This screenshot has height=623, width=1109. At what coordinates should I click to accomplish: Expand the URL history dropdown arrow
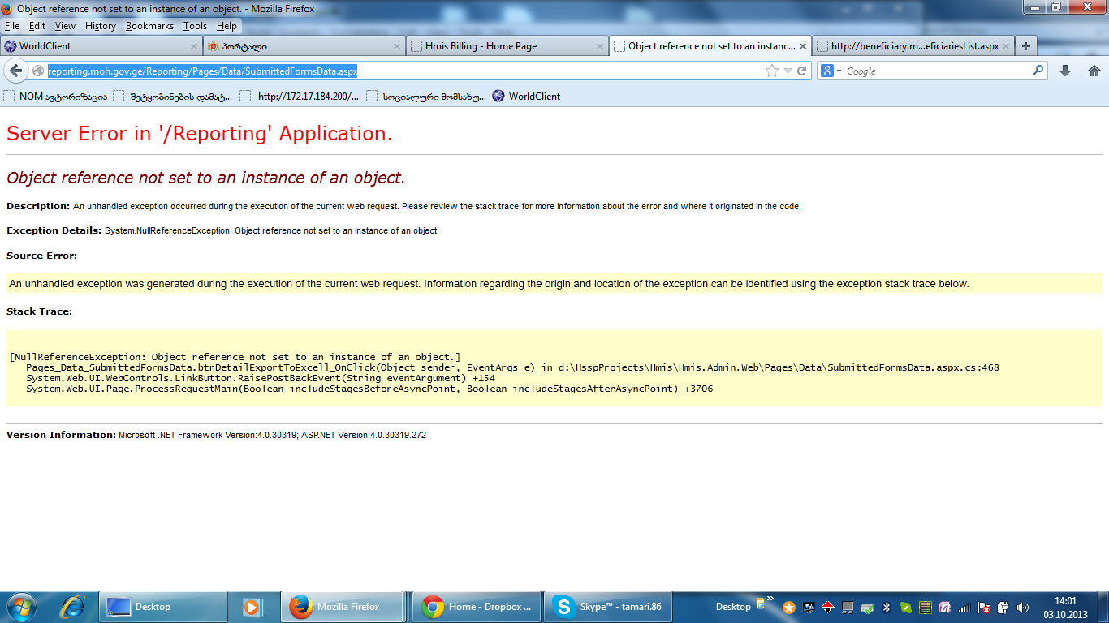coord(788,71)
